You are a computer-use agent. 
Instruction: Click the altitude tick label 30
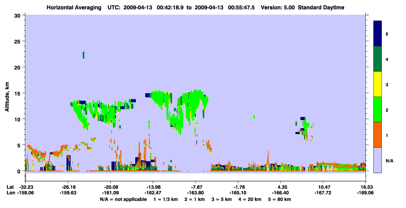click(x=18, y=15)
